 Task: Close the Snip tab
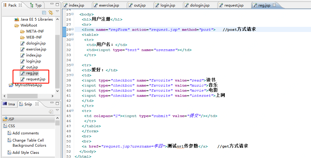tap(37, 104)
